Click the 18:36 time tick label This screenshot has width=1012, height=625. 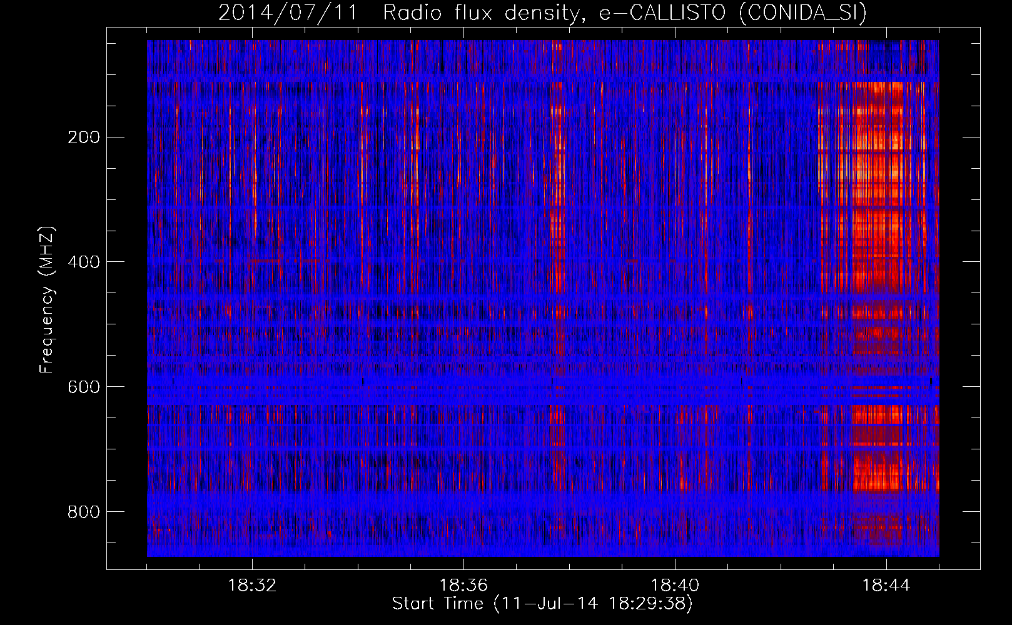463,586
